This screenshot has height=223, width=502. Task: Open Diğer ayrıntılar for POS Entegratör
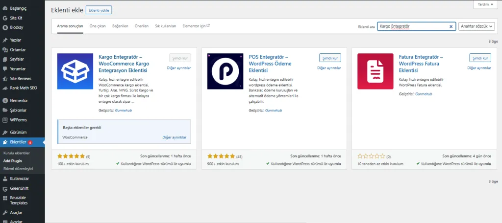pyautogui.click(x=329, y=68)
